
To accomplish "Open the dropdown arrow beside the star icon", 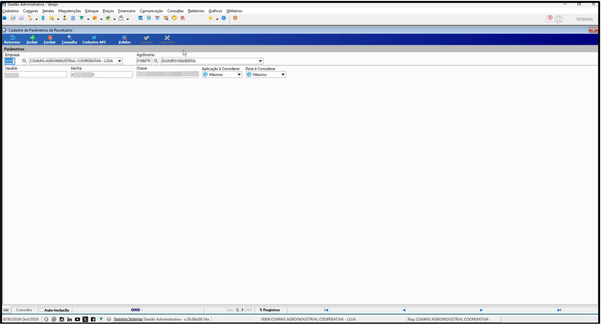I will point(217,19).
